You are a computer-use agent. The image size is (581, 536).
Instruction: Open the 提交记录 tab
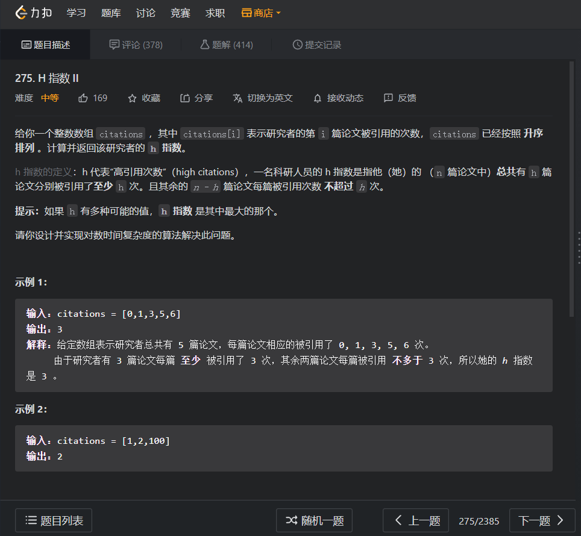pos(317,45)
